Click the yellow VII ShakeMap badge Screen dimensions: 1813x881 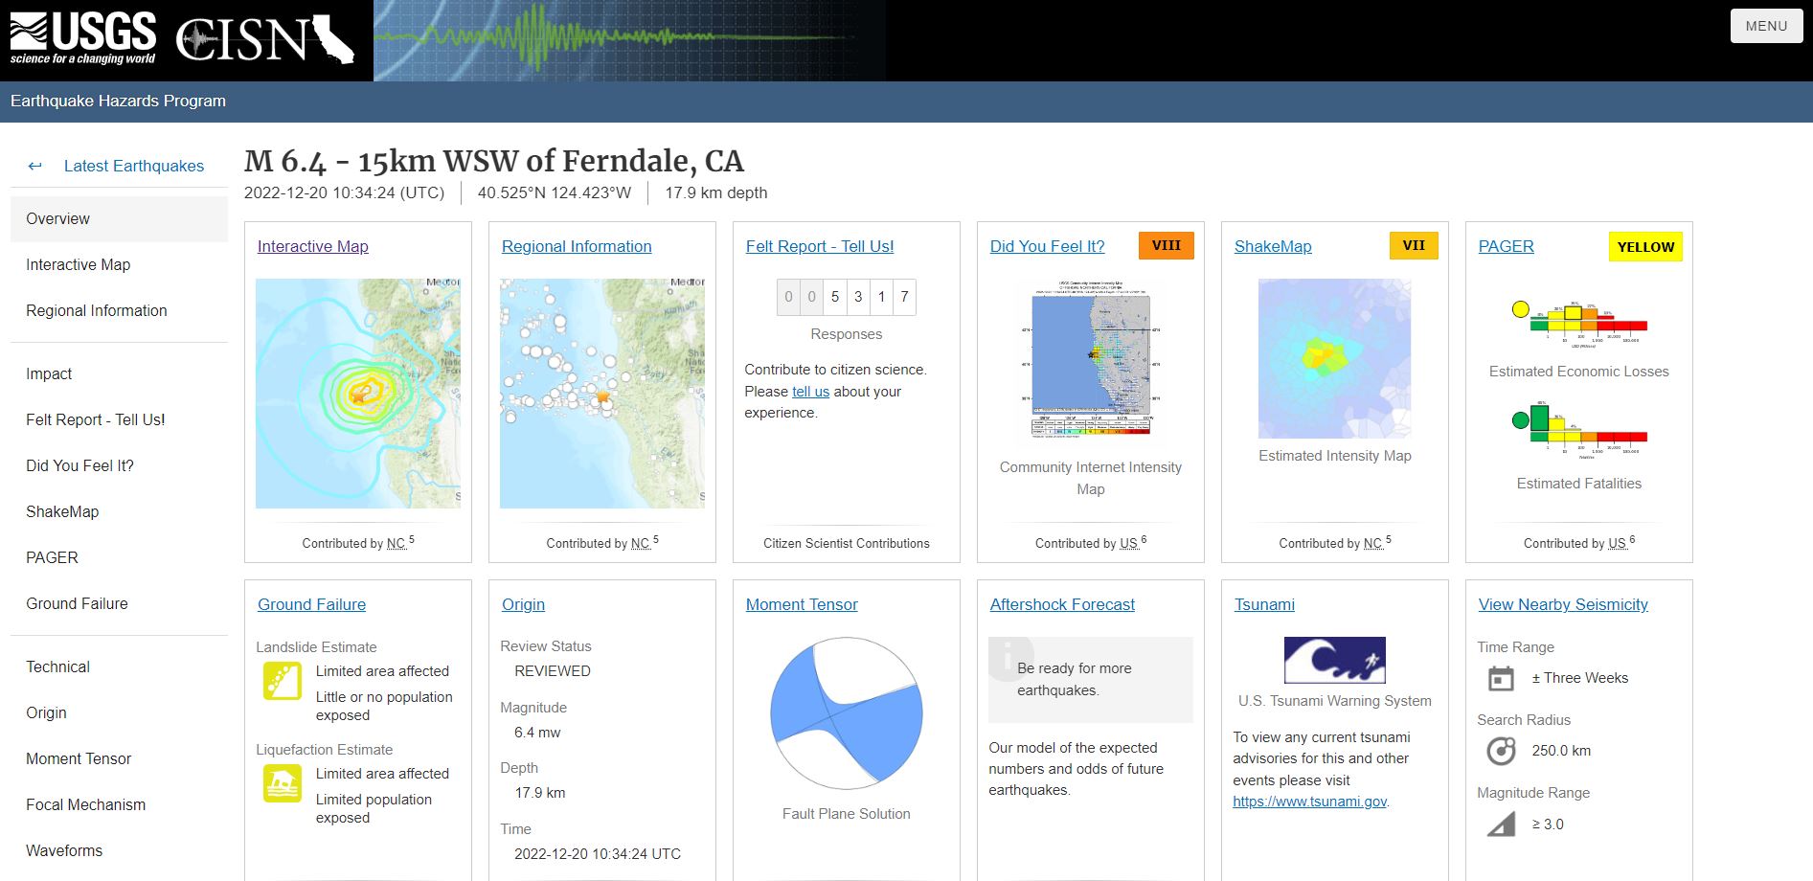click(x=1414, y=245)
